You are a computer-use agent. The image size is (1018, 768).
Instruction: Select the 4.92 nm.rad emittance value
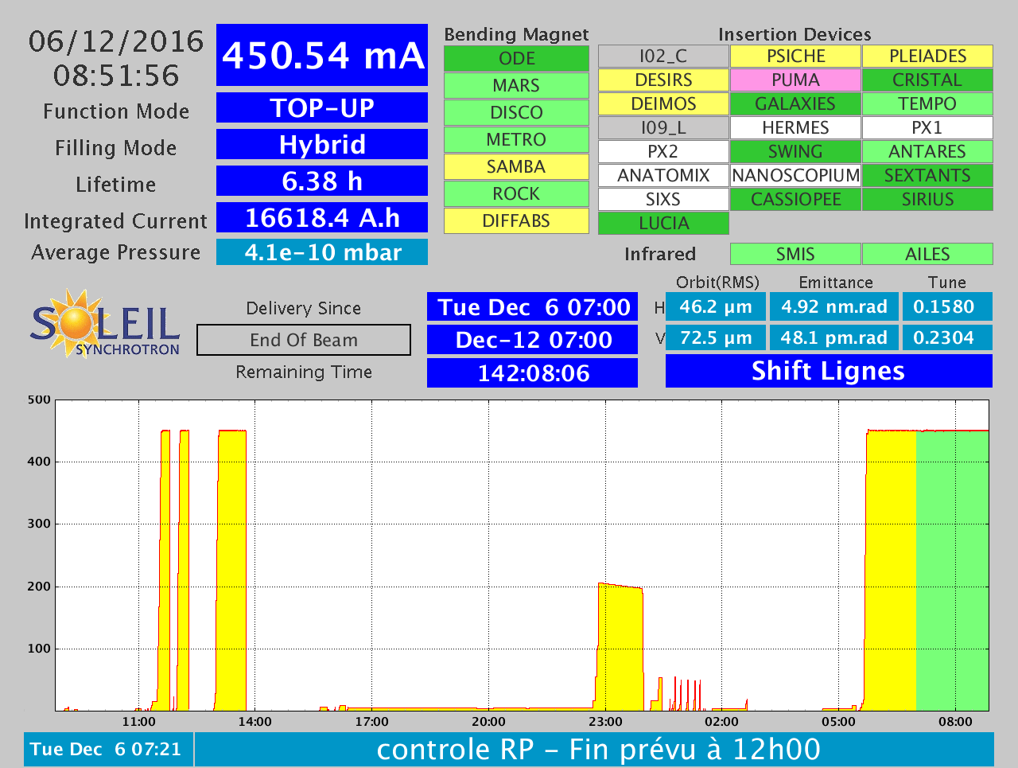(834, 306)
